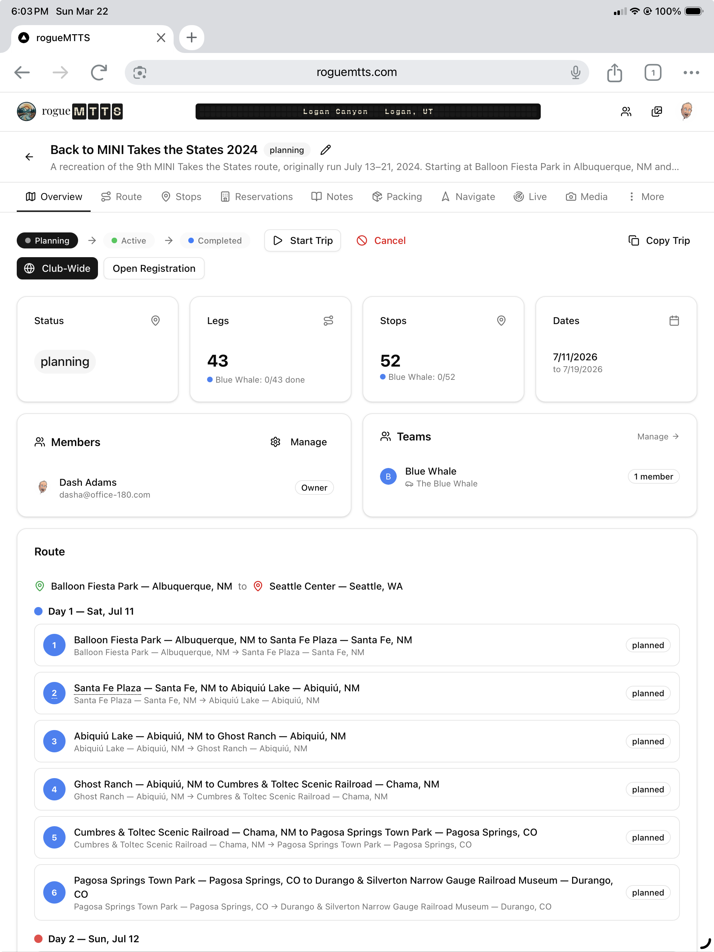
Task: Click the Members Manage gear icon
Action: click(276, 442)
